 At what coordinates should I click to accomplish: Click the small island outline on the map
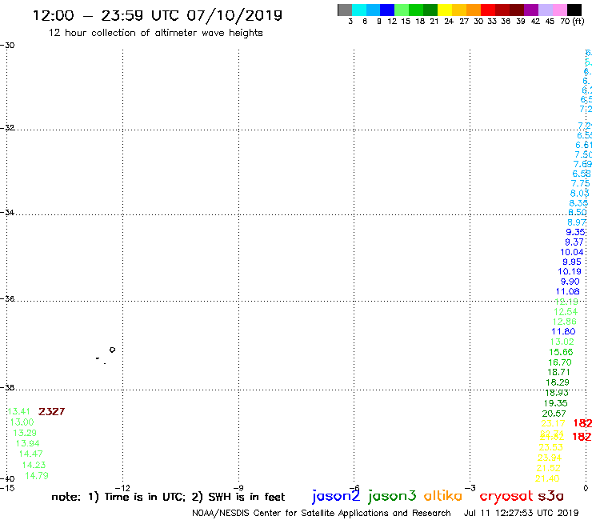tap(112, 350)
